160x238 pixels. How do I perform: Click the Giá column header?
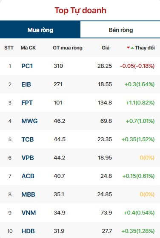106,48
